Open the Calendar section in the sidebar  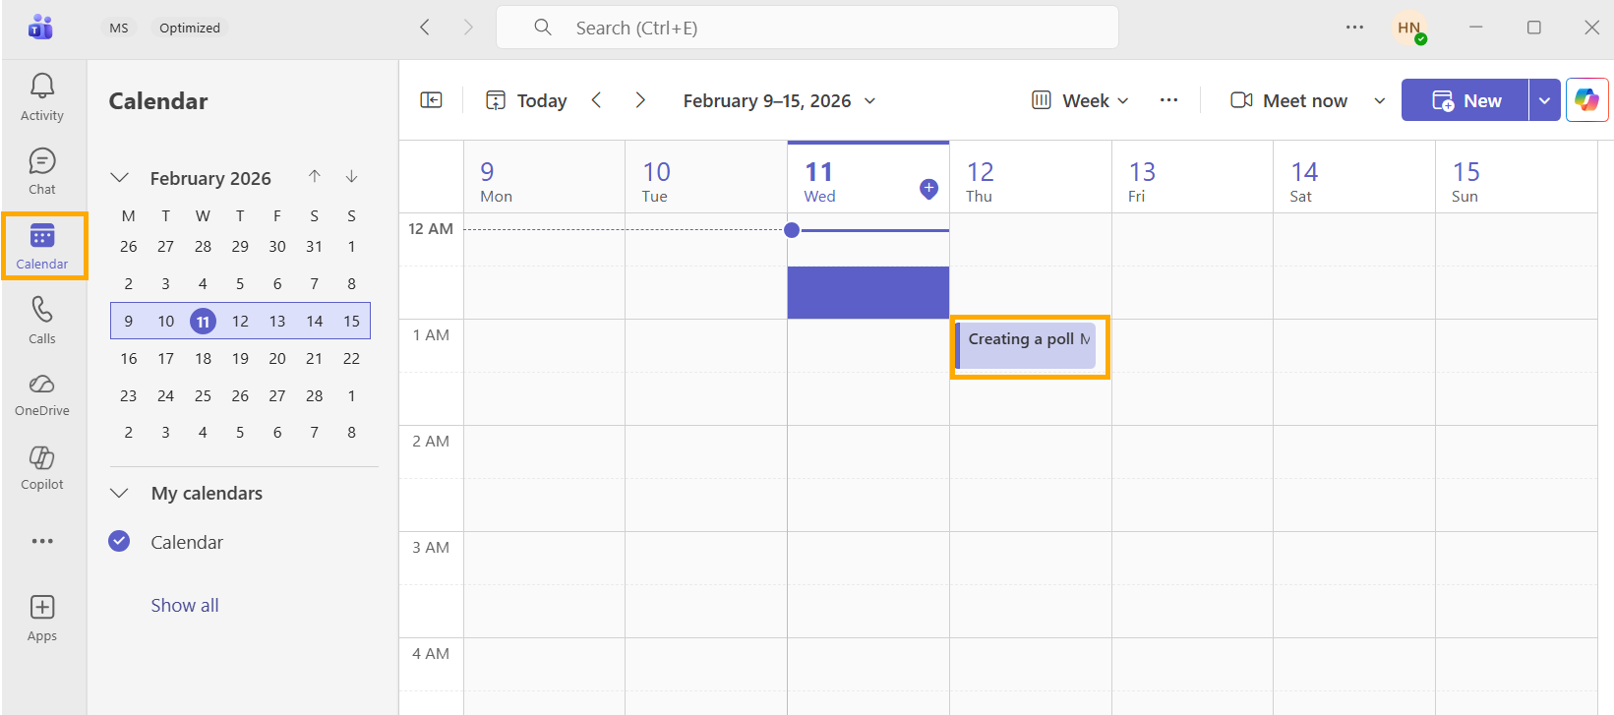(x=42, y=246)
